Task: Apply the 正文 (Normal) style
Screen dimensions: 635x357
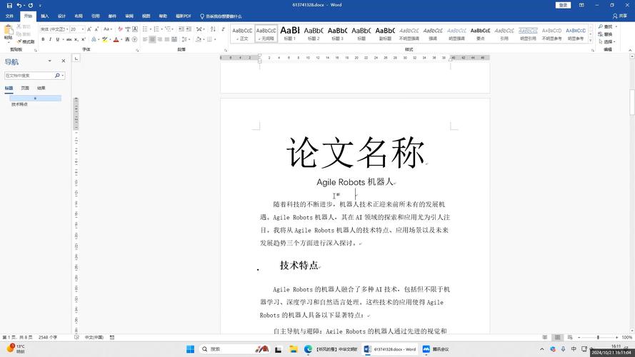Action: tap(242, 33)
